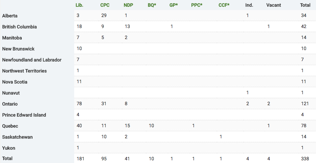Open the CCF* party header link
This screenshot has width=316, height=163.
coord(224,5)
